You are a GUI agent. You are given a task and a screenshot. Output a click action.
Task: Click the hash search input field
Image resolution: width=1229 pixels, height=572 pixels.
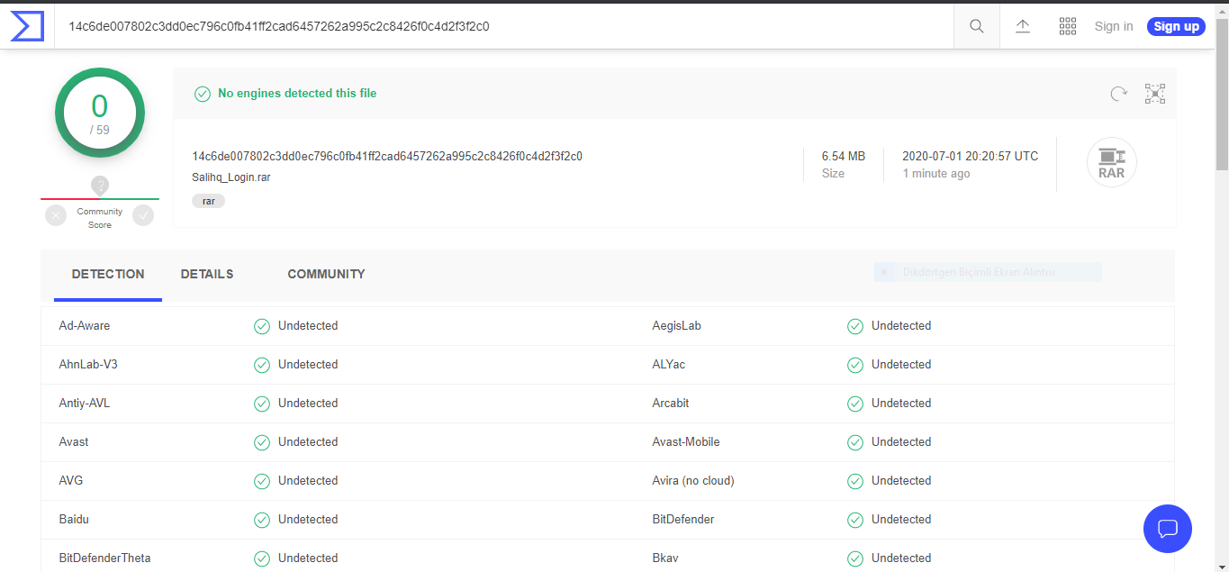point(504,26)
